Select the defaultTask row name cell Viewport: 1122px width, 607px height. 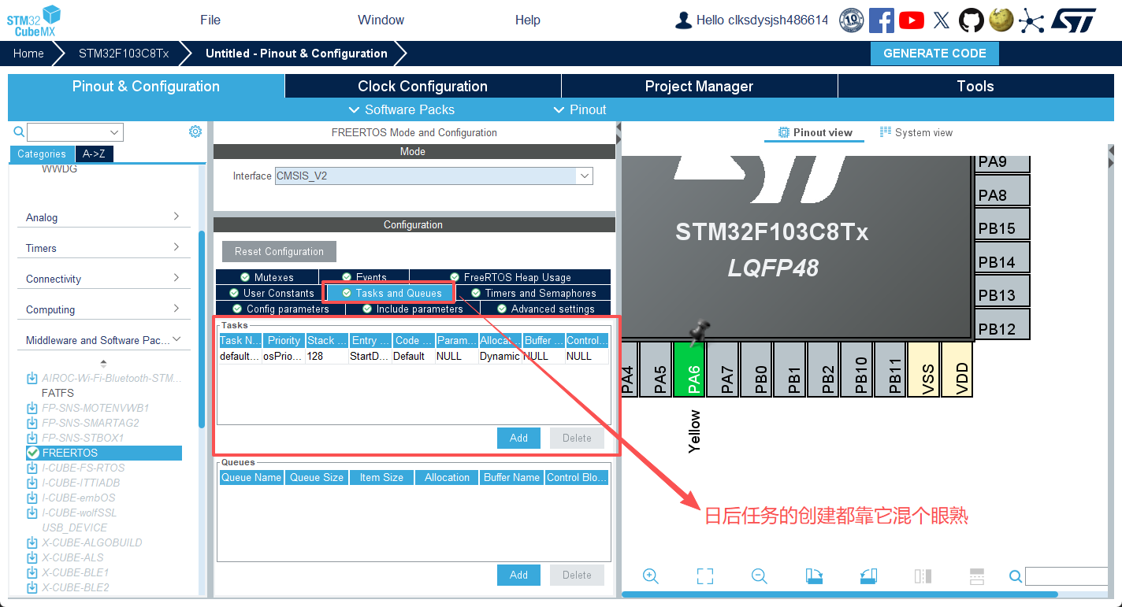pos(240,356)
